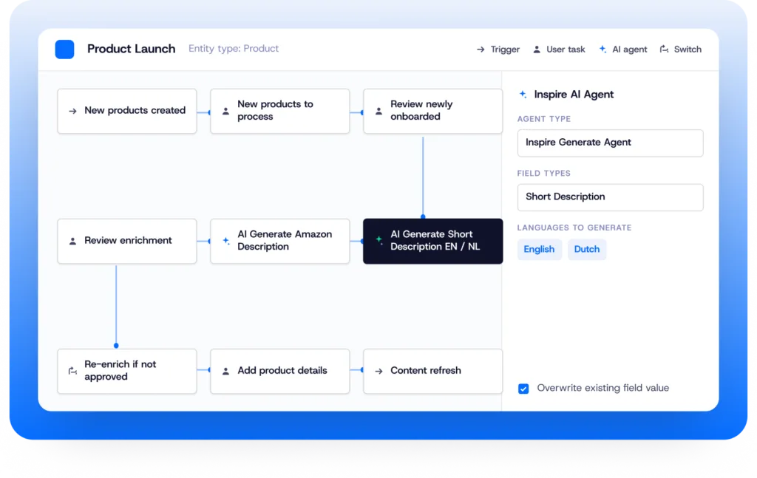Viewport: 757px width, 478px height.
Task: Click the Overwrite existing field value label
Action: [x=603, y=388]
